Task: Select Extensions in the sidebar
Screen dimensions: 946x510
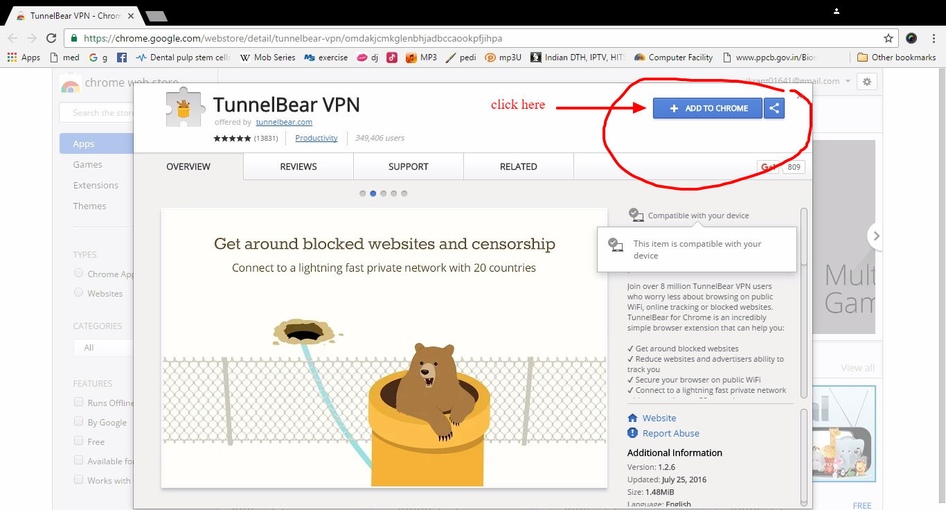Action: 96,185
